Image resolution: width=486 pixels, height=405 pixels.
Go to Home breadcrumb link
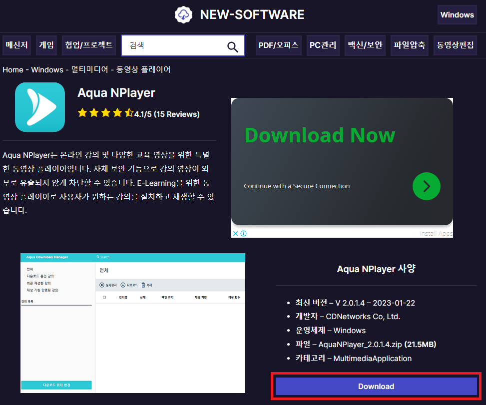tap(12, 70)
